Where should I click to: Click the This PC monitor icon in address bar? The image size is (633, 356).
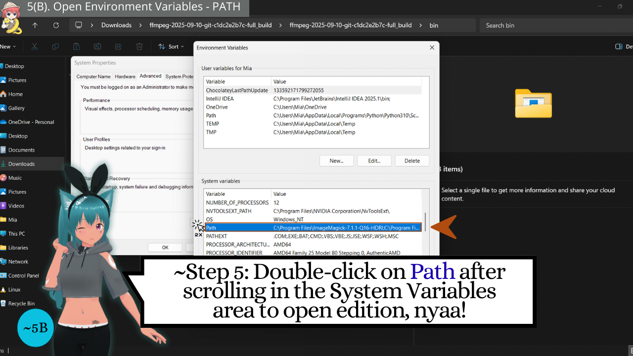point(78,25)
